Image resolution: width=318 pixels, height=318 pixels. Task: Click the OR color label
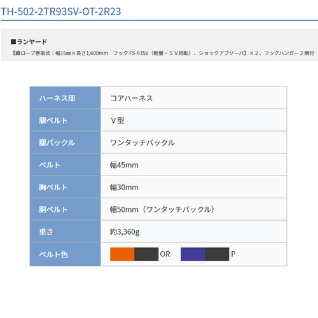point(165,254)
